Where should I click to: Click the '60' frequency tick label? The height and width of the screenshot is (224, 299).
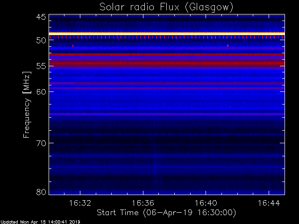click(41, 92)
